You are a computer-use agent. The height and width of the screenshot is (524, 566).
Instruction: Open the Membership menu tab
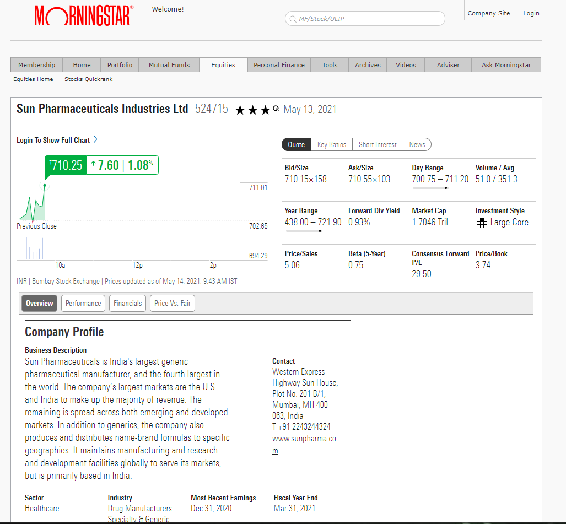point(37,65)
